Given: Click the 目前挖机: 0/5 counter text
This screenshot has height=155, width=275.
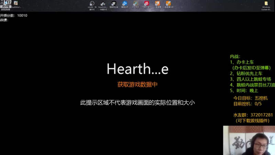Looking at the screenshot, I should 247,104.
